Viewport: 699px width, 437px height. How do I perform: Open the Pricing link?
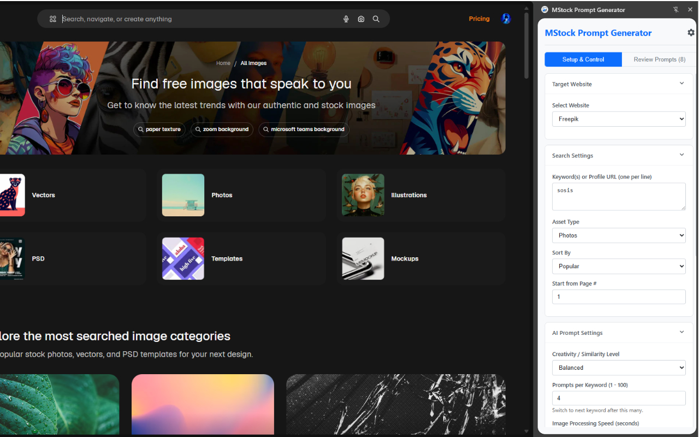pos(479,19)
